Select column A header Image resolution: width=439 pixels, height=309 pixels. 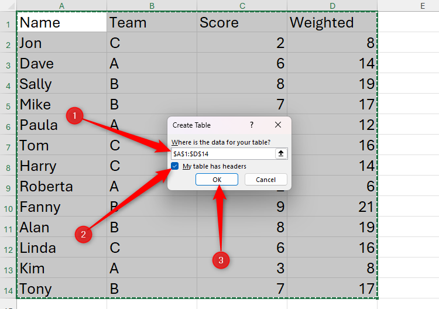pyautogui.click(x=62, y=5)
